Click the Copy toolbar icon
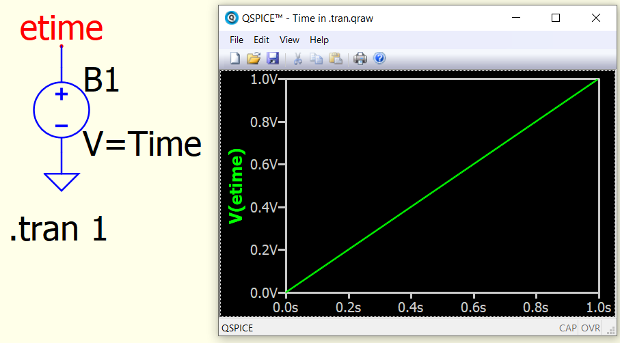Viewport: 620px width, 343px height. [x=316, y=59]
